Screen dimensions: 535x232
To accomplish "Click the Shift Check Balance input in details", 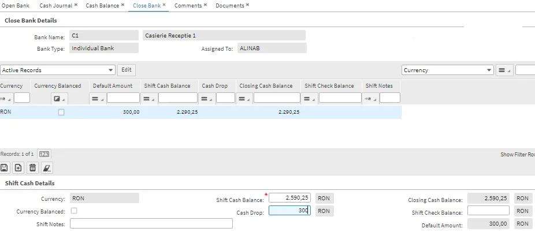I will [x=488, y=211].
